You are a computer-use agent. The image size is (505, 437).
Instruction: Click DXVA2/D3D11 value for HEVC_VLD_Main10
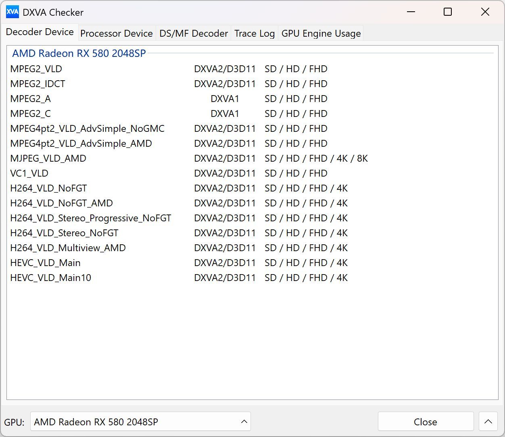(x=225, y=278)
